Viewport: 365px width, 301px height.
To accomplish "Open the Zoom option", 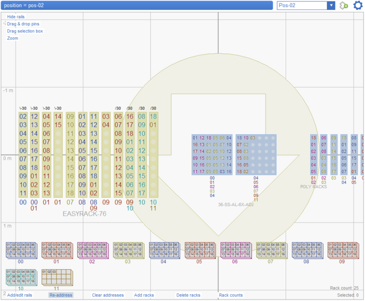I will [13, 38].
